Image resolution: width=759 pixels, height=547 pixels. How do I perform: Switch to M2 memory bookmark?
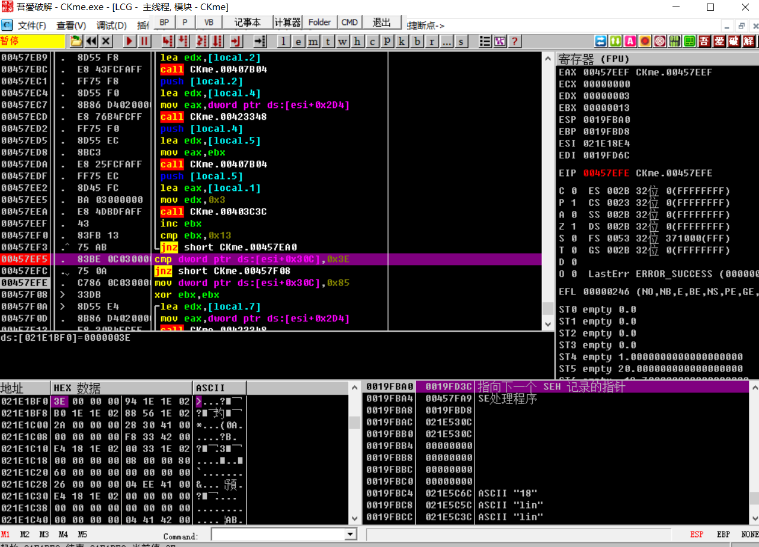point(25,535)
